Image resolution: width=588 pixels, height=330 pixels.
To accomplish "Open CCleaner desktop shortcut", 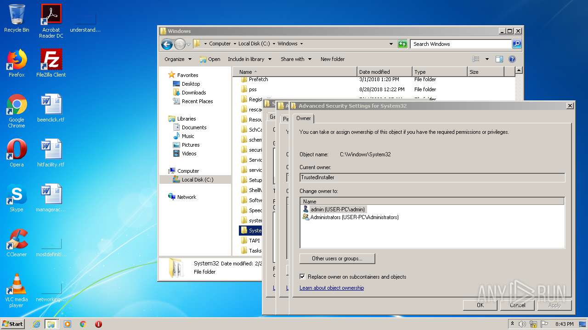I will coord(17,243).
